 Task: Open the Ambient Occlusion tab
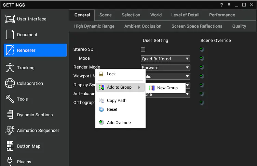click(x=143, y=26)
